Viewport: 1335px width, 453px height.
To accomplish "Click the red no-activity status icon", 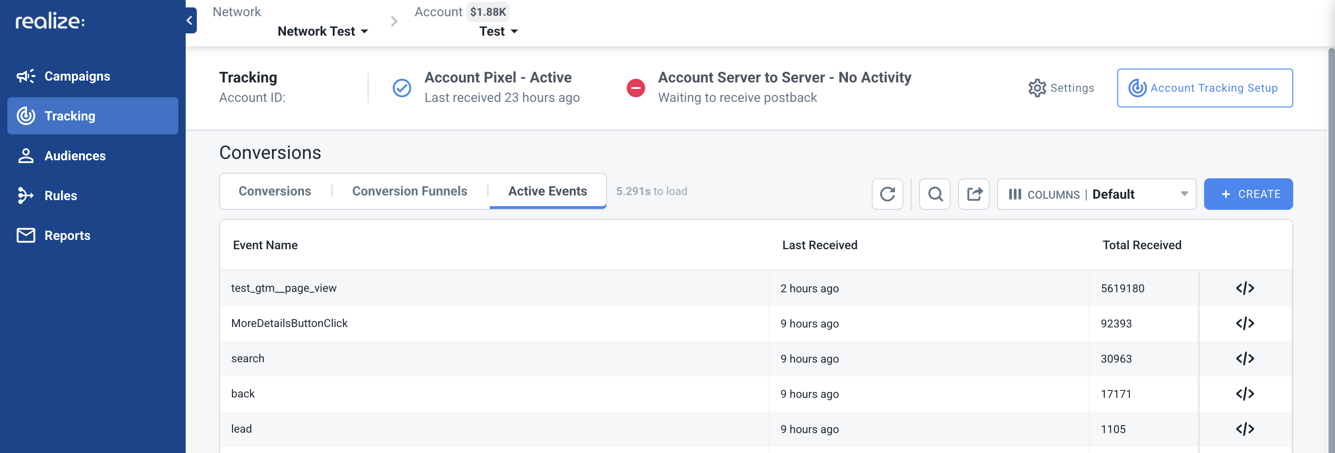I will 636,88.
